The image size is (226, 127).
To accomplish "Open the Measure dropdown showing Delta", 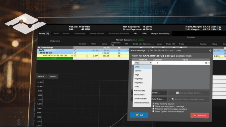I will click(x=143, y=63).
